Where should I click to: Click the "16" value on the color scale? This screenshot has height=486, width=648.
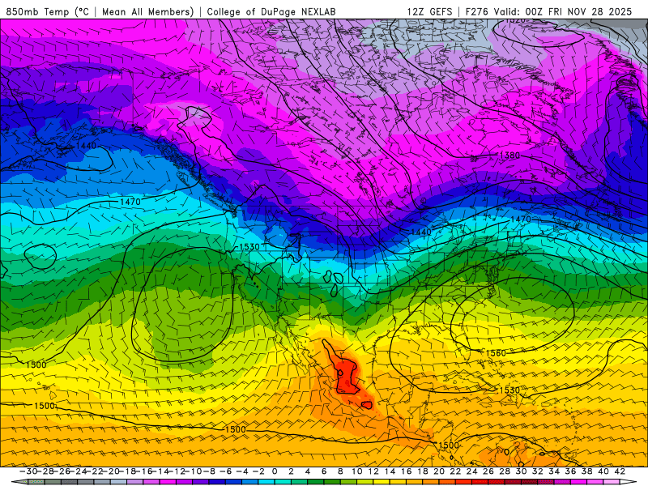pos(407,471)
